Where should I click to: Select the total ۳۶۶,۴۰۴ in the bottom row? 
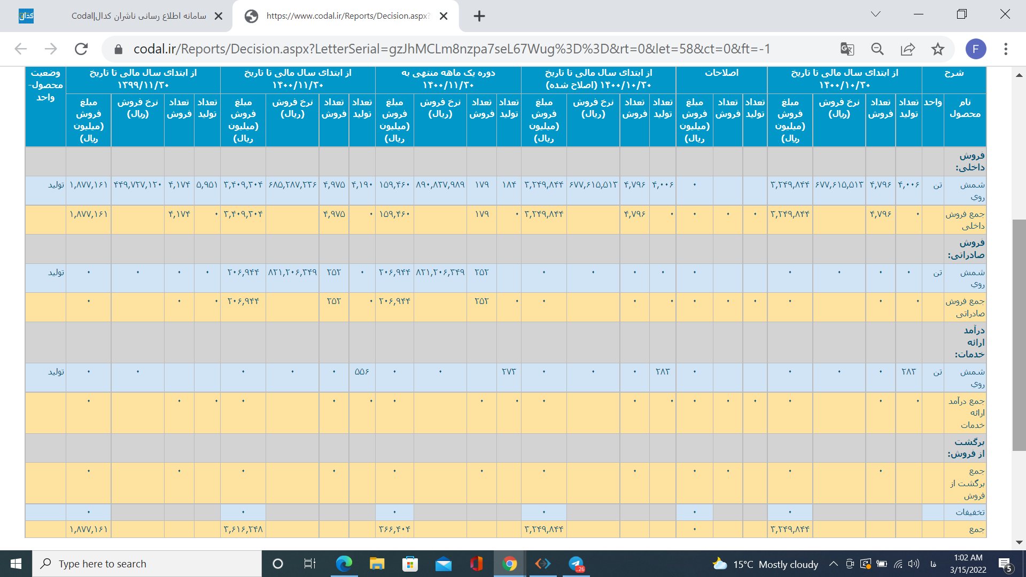[x=394, y=529]
